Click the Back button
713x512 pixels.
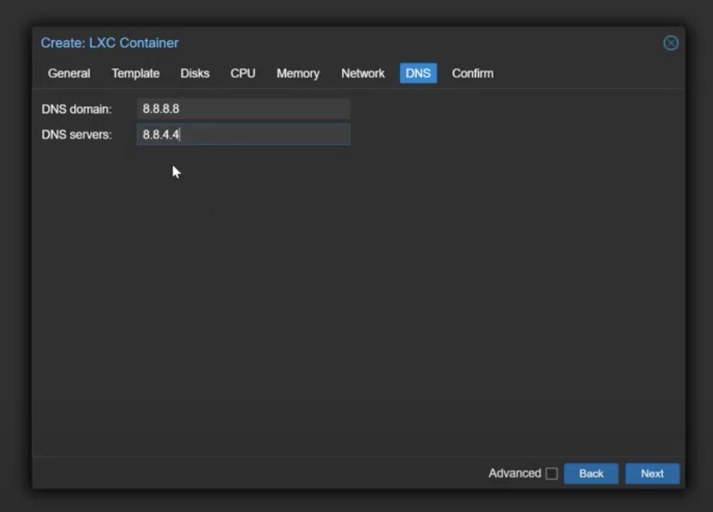click(x=591, y=473)
